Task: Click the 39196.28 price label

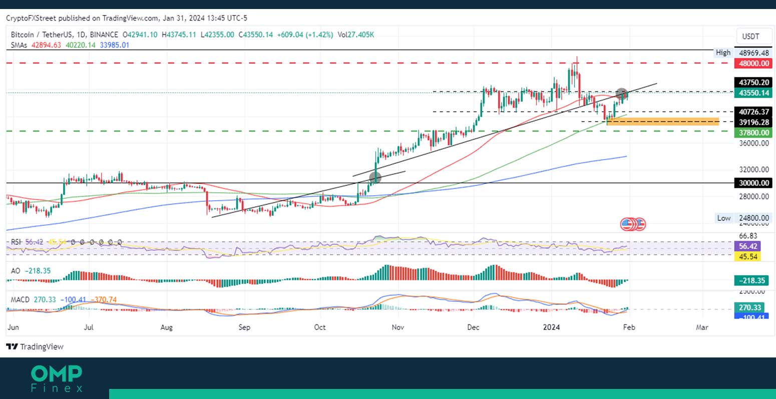Action: 754,122
